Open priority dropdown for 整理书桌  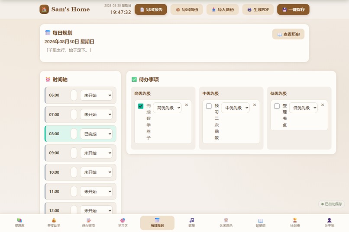point(304,108)
